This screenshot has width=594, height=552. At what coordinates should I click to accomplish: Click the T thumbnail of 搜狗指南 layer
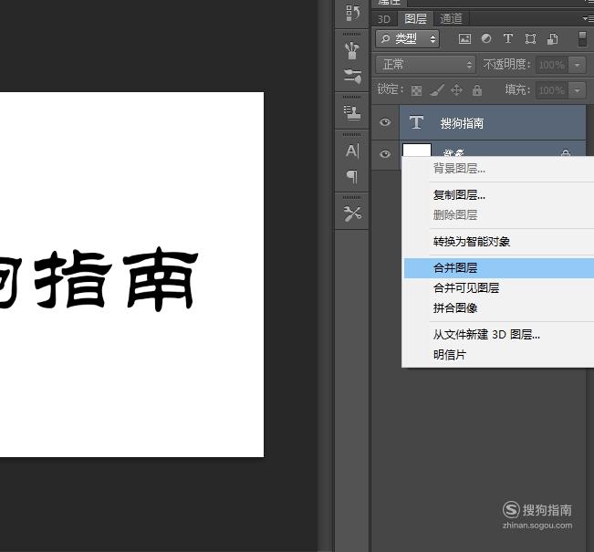(416, 122)
